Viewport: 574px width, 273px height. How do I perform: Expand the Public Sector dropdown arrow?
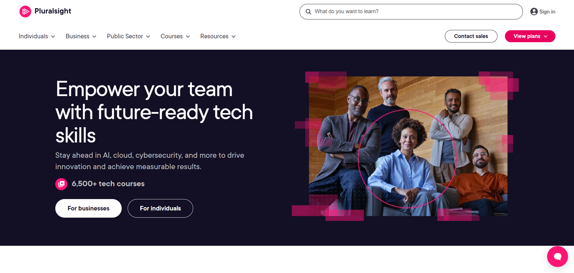coord(148,37)
